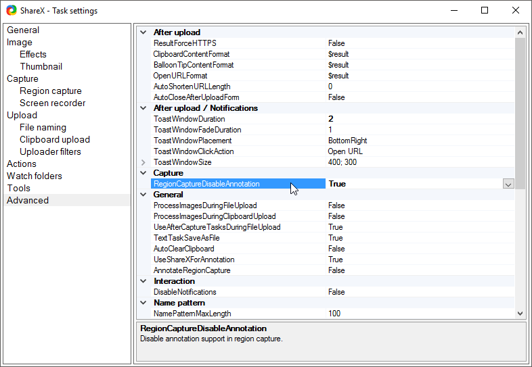Open the RegionCaptureDisableAnnotation value dropdown
The image size is (532, 367).
coord(508,184)
